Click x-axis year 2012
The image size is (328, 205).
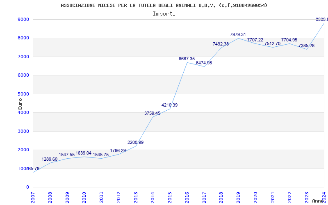coord(118,197)
